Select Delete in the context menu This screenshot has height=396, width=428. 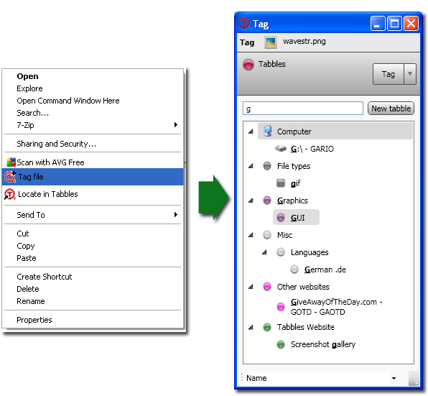pyautogui.click(x=28, y=289)
